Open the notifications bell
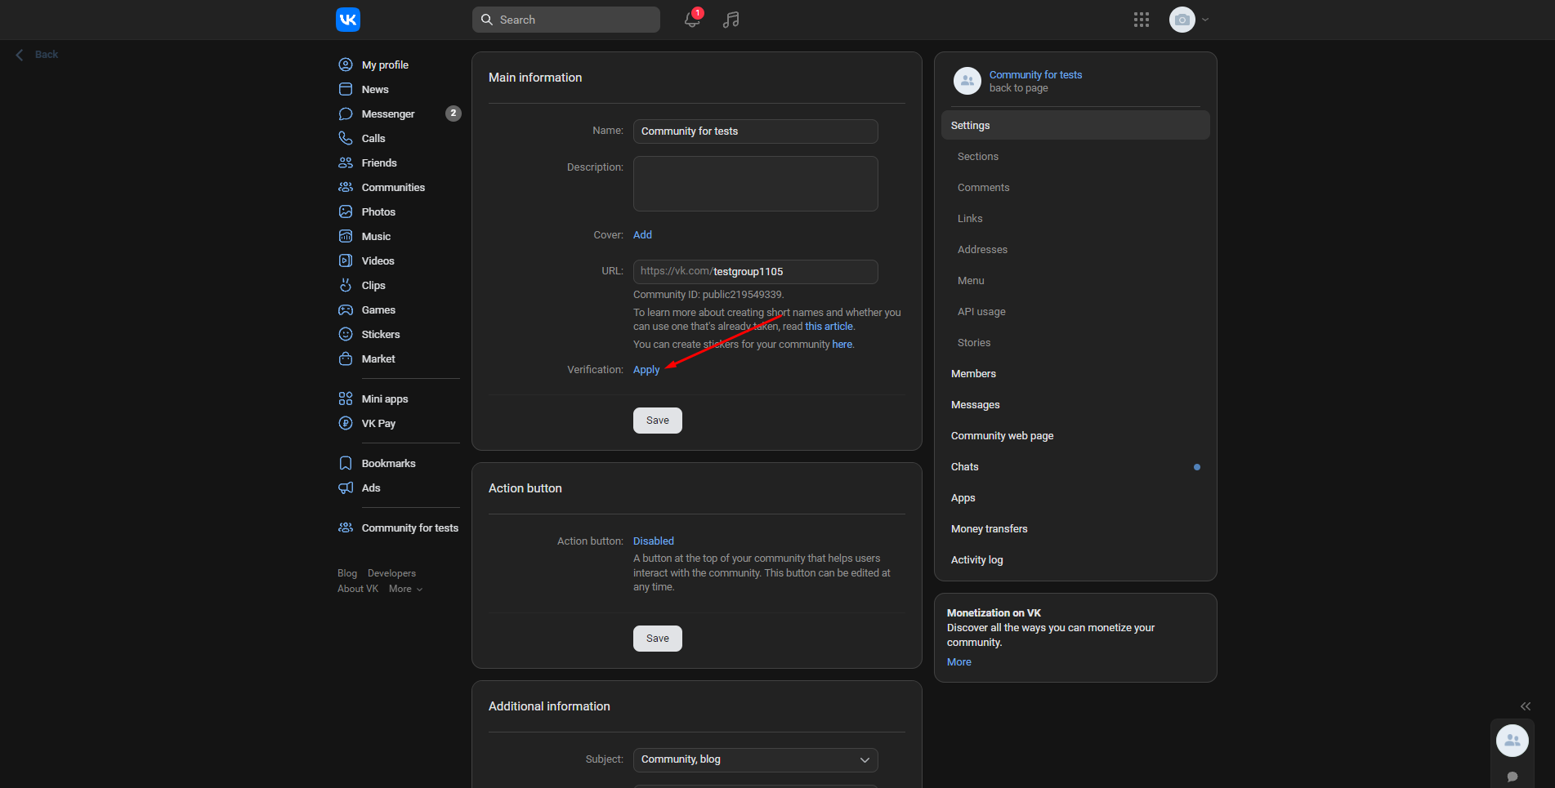1555x788 pixels. coord(692,20)
